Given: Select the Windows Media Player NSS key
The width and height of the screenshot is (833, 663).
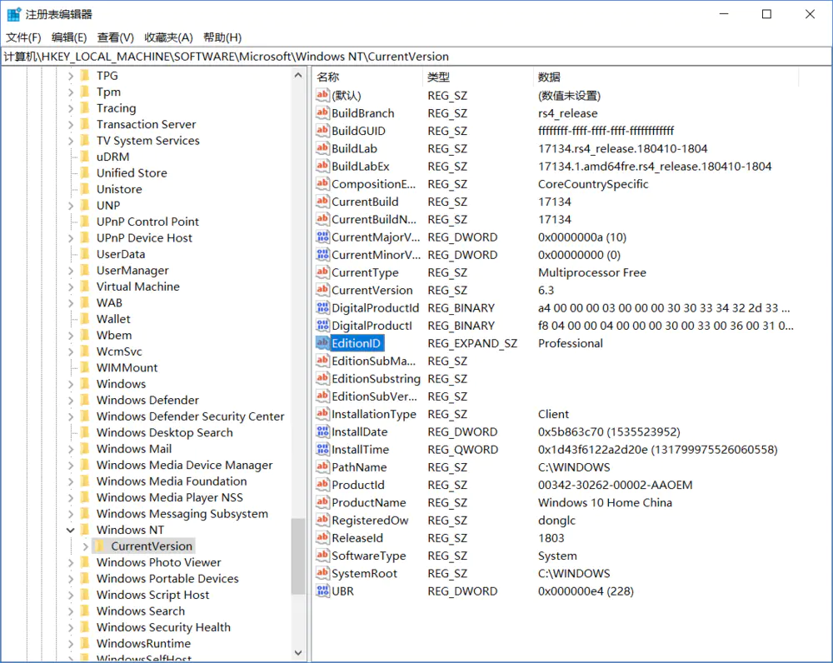Looking at the screenshot, I should click(169, 497).
